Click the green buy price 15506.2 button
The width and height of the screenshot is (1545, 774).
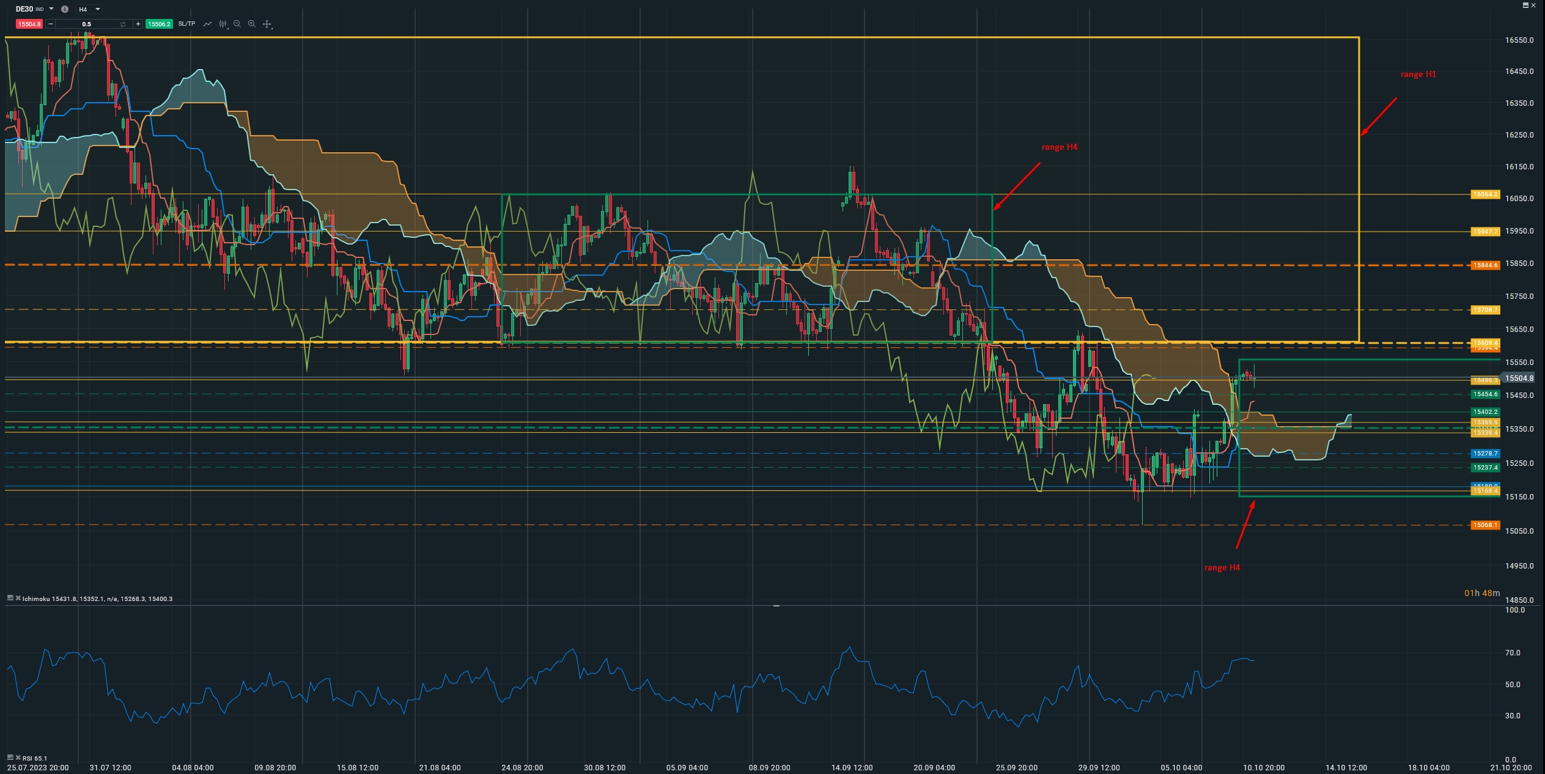(159, 24)
